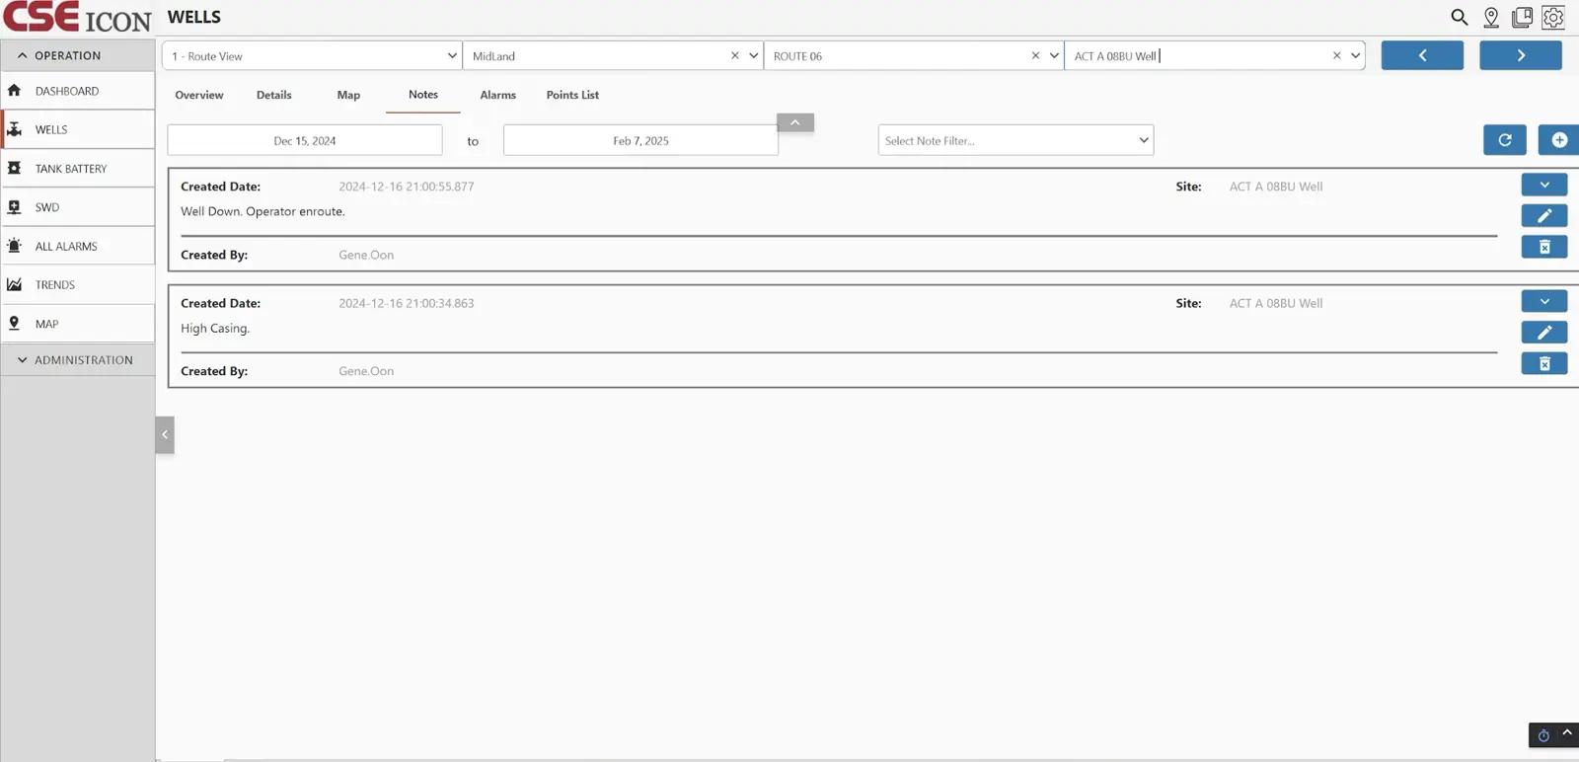Collapse the Operation sidebar section
The width and height of the screenshot is (1579, 762).
(23, 55)
